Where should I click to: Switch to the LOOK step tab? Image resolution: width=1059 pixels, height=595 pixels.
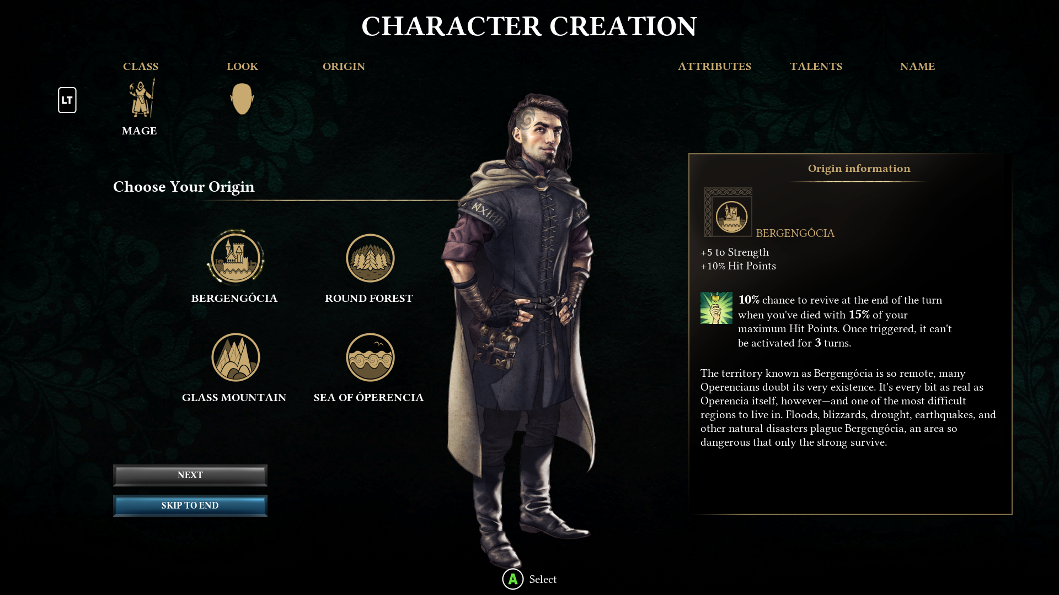coord(242,67)
